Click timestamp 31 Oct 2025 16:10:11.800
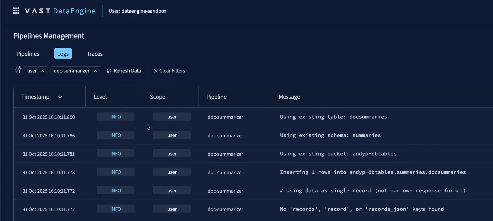The height and width of the screenshot is (221, 493). 49,117
